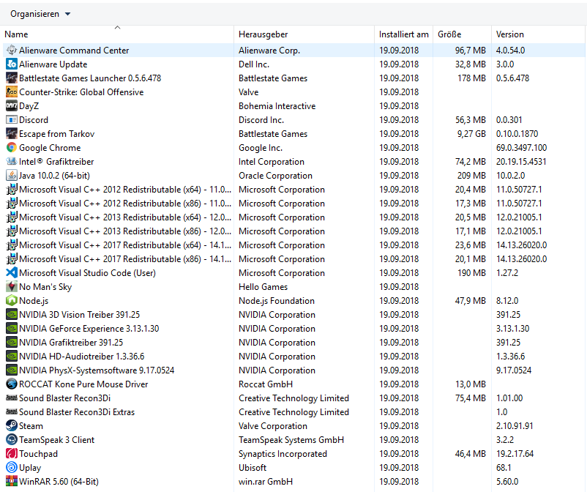Click the Battlestate Games Launcher icon
Image resolution: width=587 pixels, height=492 pixels.
point(12,78)
